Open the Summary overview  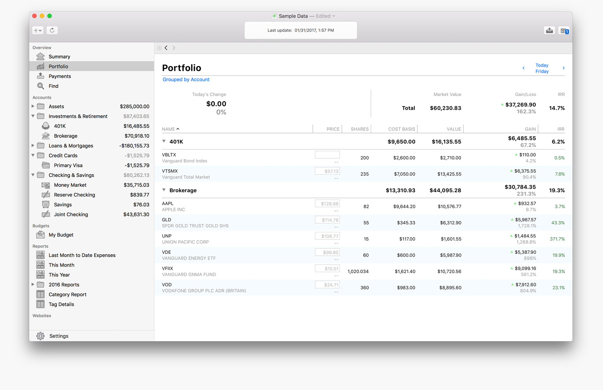(92, 56)
